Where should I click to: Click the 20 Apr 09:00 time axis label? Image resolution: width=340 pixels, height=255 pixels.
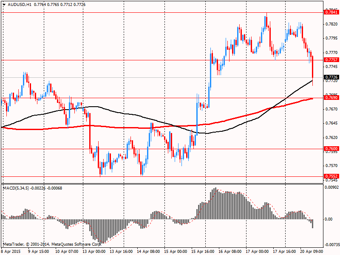coord(311,252)
